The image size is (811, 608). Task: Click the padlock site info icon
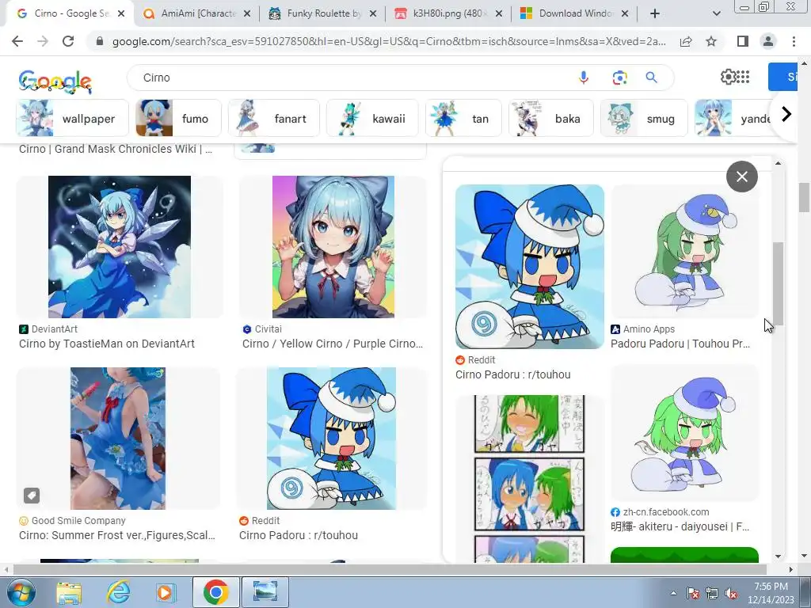100,41
